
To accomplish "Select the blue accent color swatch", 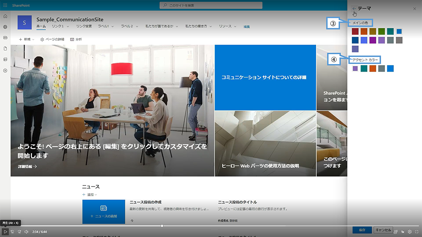I will coord(390,69).
